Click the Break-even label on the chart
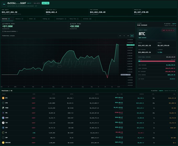 (125, 75)
